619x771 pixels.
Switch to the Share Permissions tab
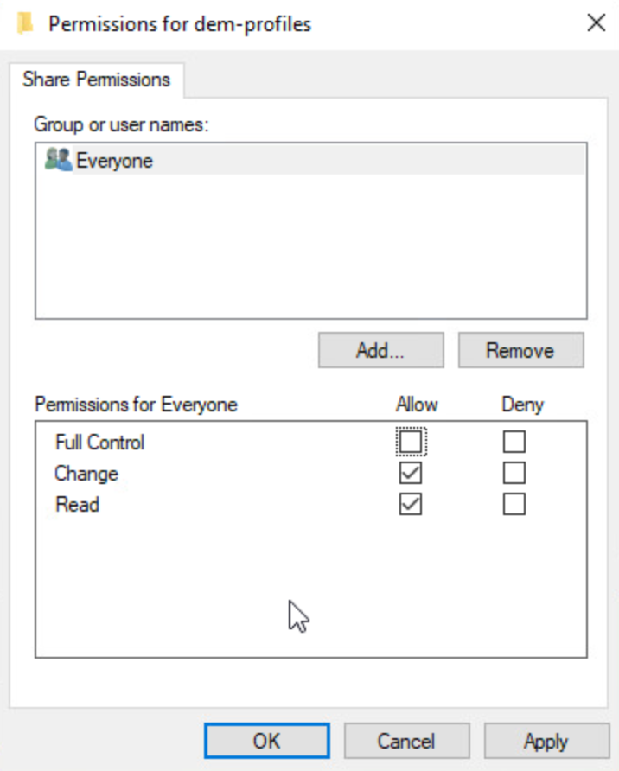coord(96,80)
